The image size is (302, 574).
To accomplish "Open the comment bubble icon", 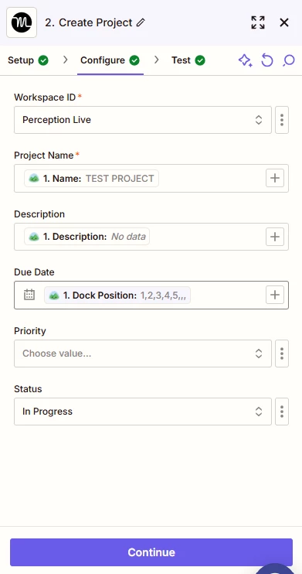I will pyautogui.click(x=288, y=60).
